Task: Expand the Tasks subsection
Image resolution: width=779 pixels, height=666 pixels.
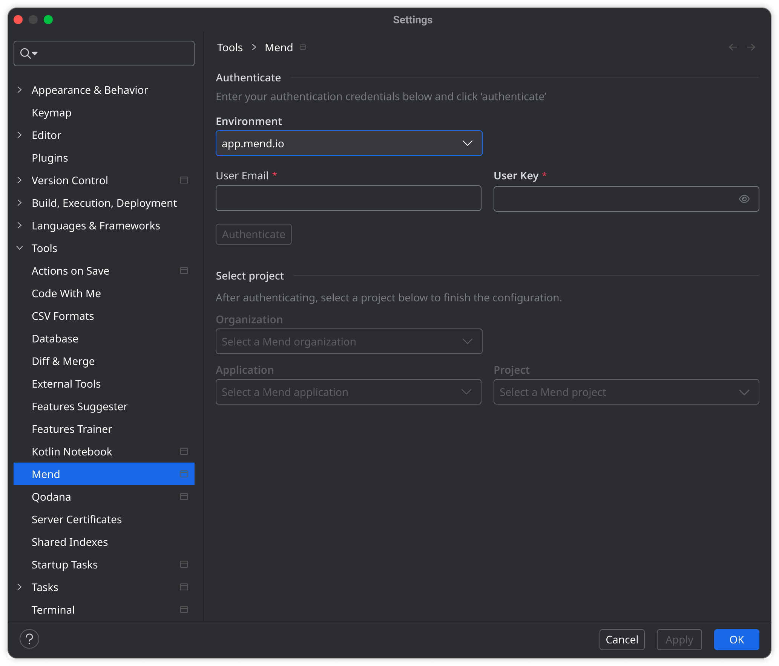Action: [x=20, y=587]
